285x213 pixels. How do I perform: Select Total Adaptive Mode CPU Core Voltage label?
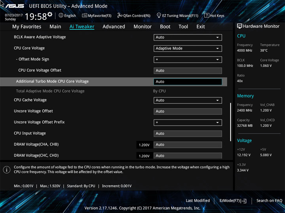tap(50, 91)
